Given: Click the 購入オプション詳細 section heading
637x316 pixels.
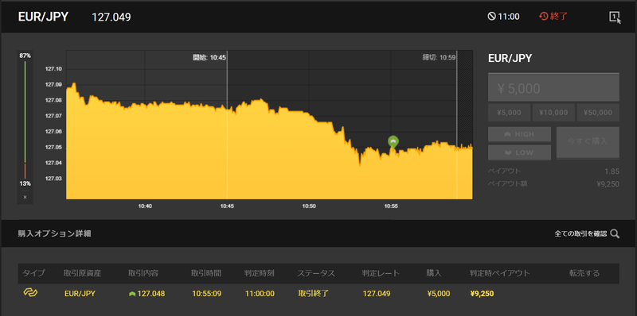Looking at the screenshot, I should coord(54,233).
